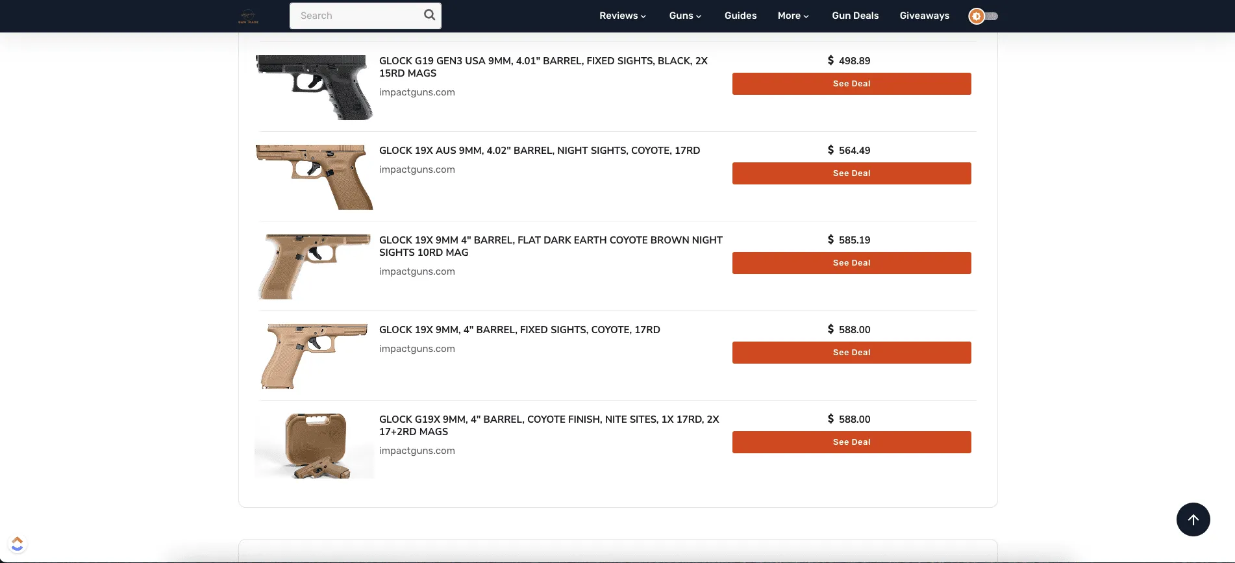See Deal for Glock 19X fixed sights, coyote, 17RD
Viewport: 1235px width, 563px height.
(852, 353)
